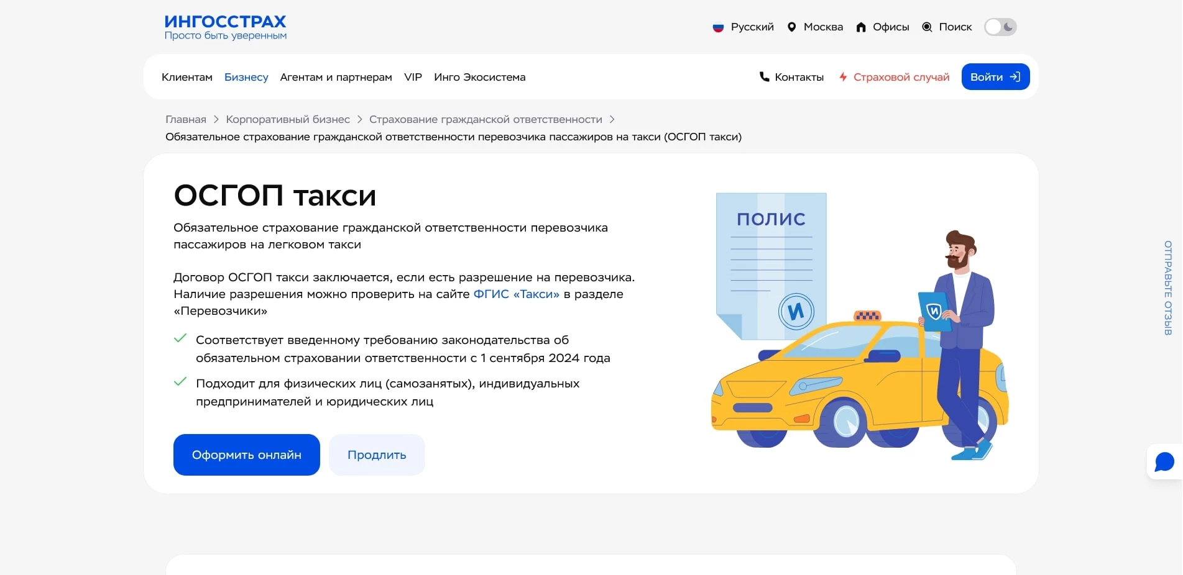Click the Офисы building icon

(x=861, y=27)
